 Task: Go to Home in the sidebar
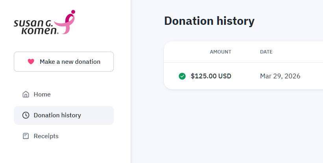42,94
